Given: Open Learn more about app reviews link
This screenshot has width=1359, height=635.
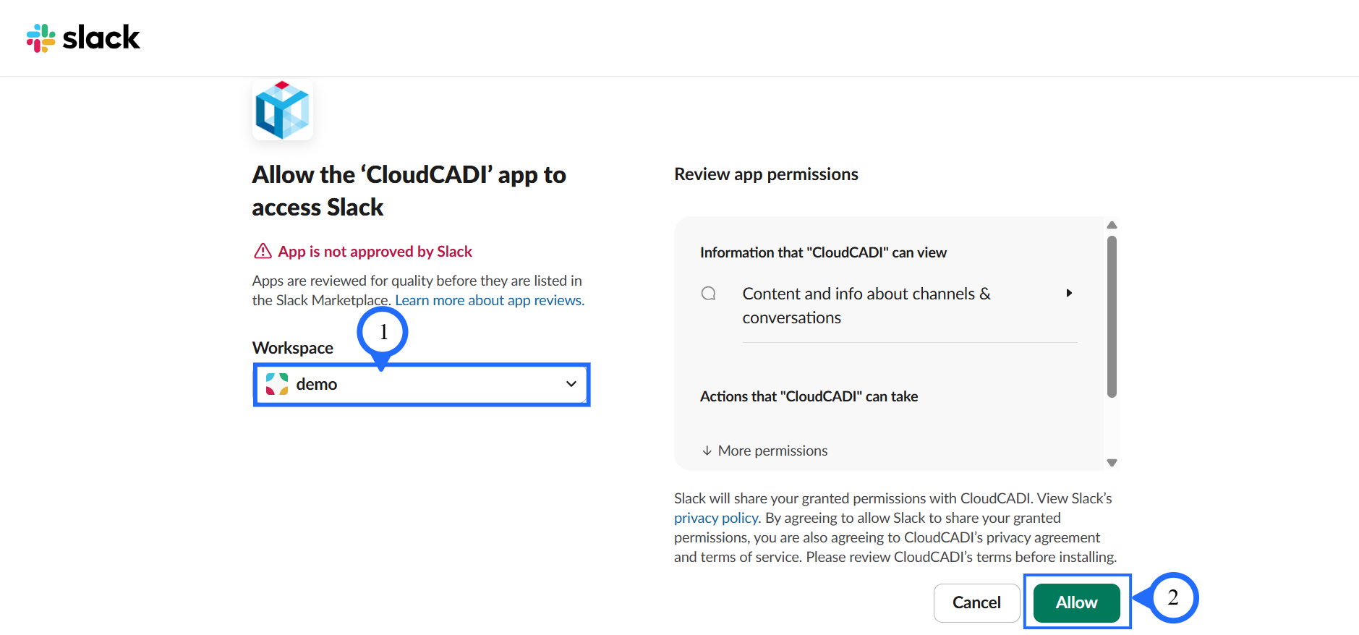Looking at the screenshot, I should pyautogui.click(x=490, y=300).
